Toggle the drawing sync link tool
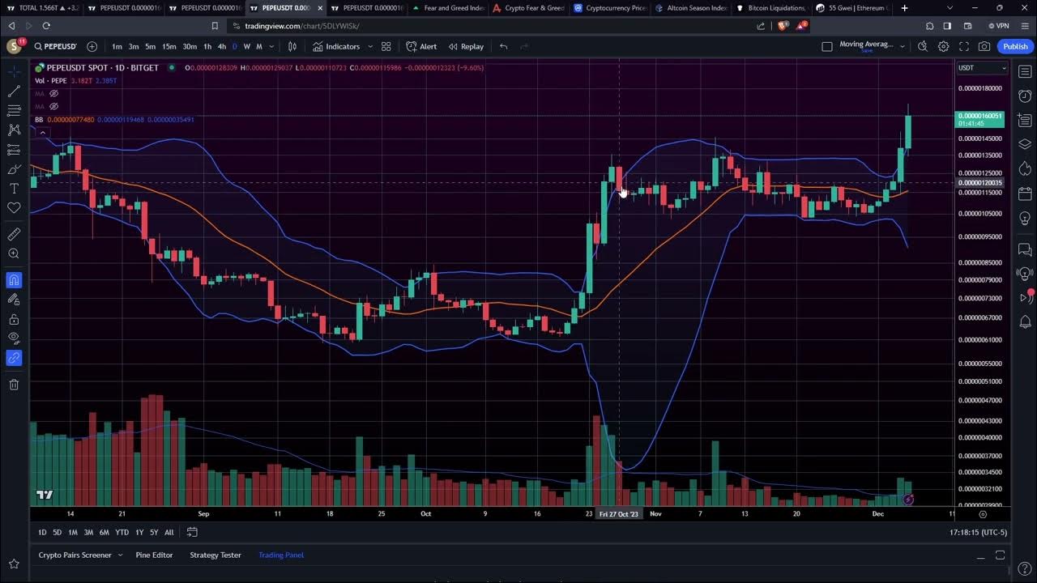The height and width of the screenshot is (583, 1037). 14,358
